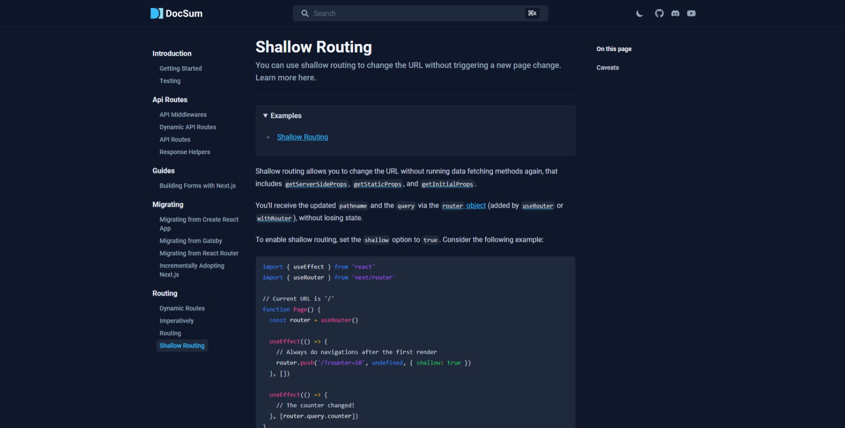Open the GitHub icon link
The height and width of the screenshot is (428, 845).
pyautogui.click(x=659, y=13)
